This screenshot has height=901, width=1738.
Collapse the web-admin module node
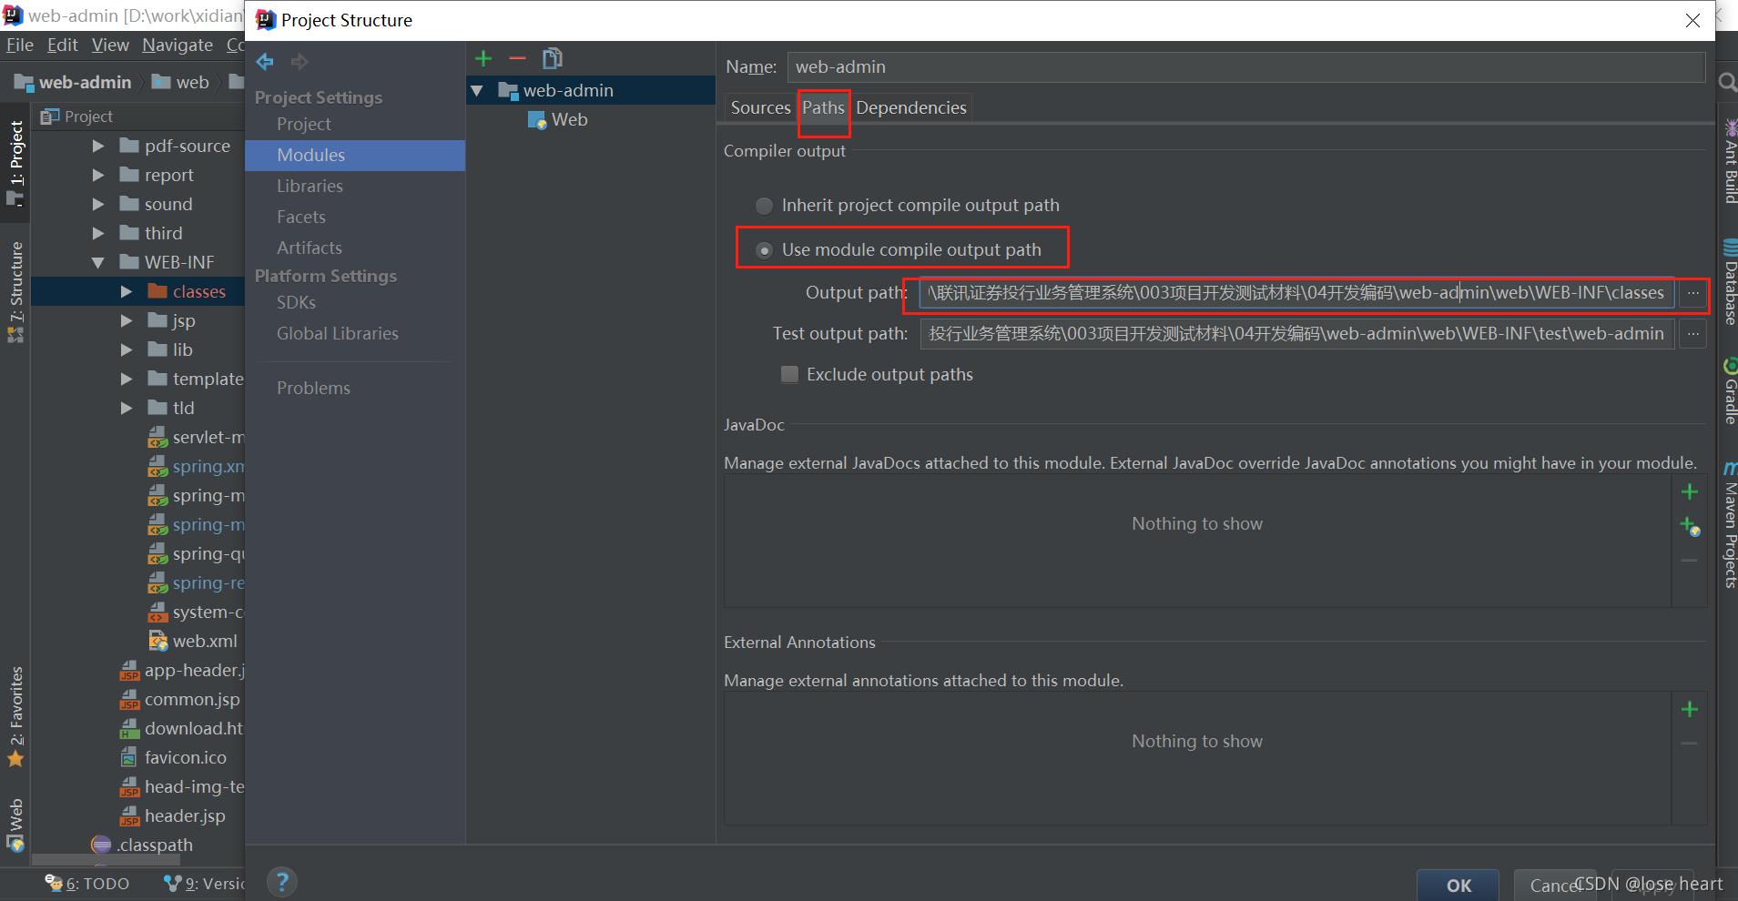click(477, 91)
